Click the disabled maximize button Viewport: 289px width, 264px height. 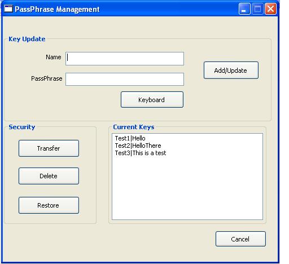[x=257, y=8]
